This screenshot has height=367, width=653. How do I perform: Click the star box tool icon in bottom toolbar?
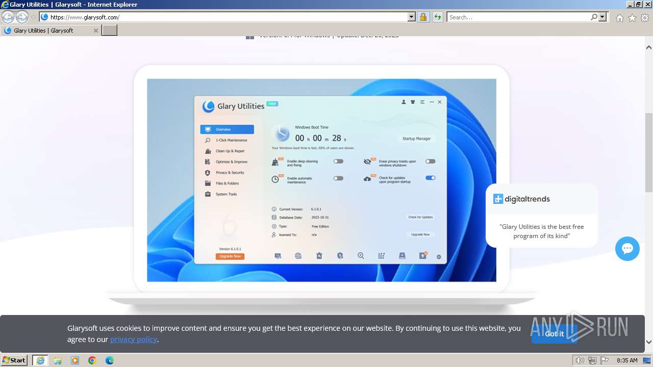pyautogui.click(x=319, y=256)
